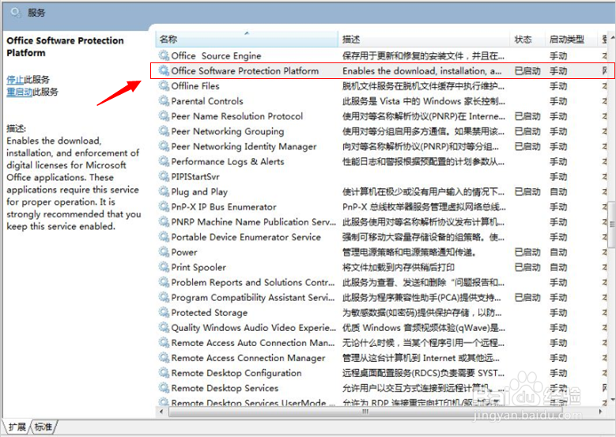Viewport: 616px width, 437px height.
Task: Sort by the 名称 column header
Action: pyautogui.click(x=247, y=40)
